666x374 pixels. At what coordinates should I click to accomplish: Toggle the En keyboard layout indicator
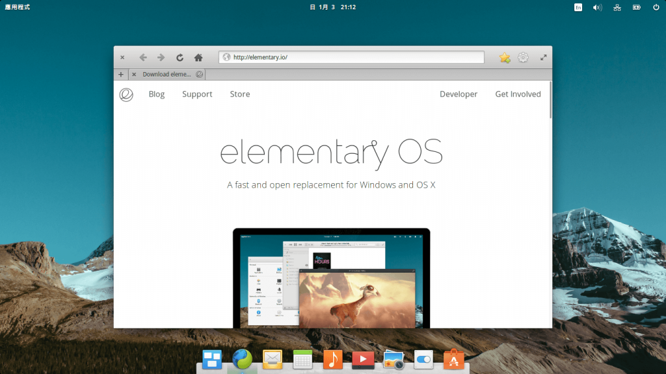pos(577,7)
